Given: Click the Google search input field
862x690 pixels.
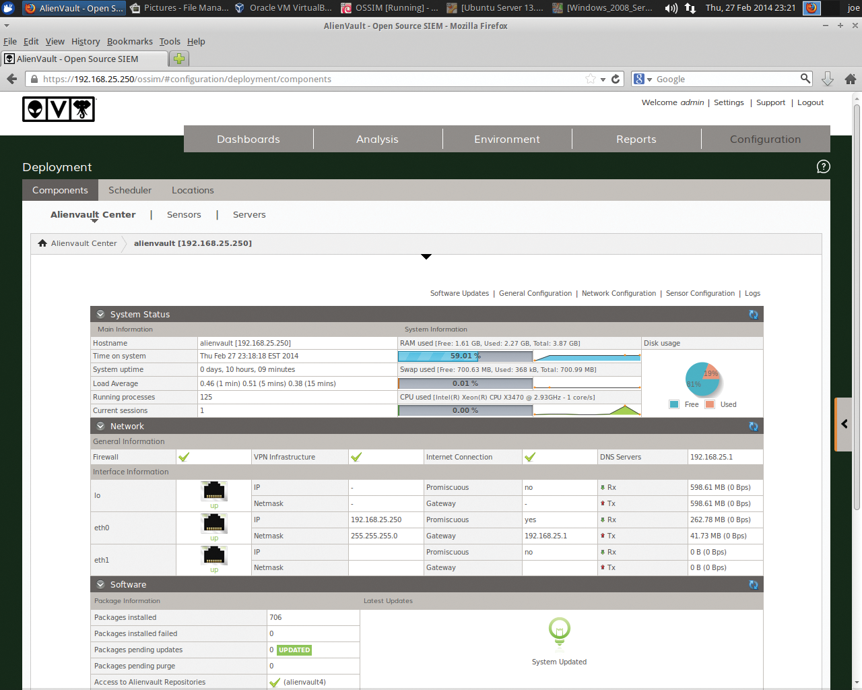Looking at the screenshot, I should point(726,79).
